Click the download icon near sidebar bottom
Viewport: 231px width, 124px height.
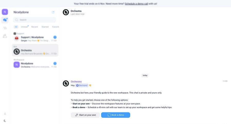[x=5, y=113]
